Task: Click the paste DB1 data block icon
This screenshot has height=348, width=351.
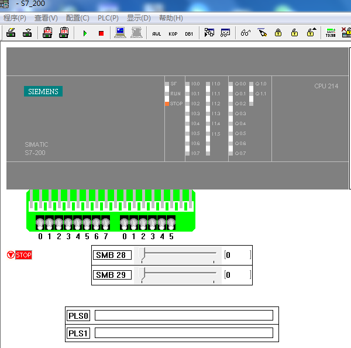Action: tap(64, 33)
